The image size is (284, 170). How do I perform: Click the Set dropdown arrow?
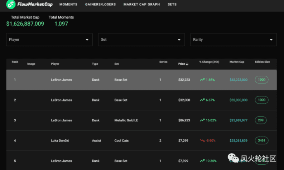tap(179, 40)
